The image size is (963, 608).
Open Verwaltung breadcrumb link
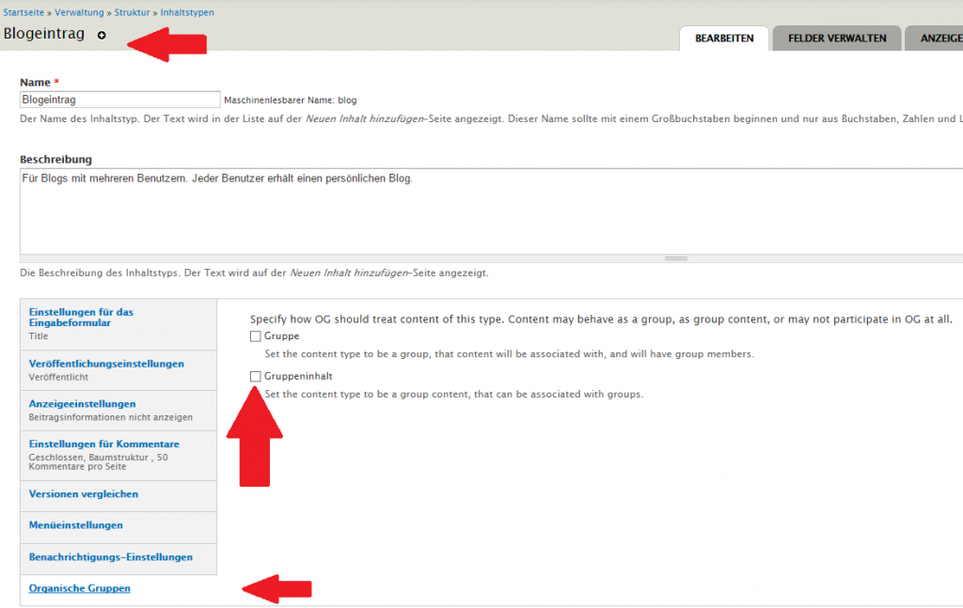coord(80,13)
